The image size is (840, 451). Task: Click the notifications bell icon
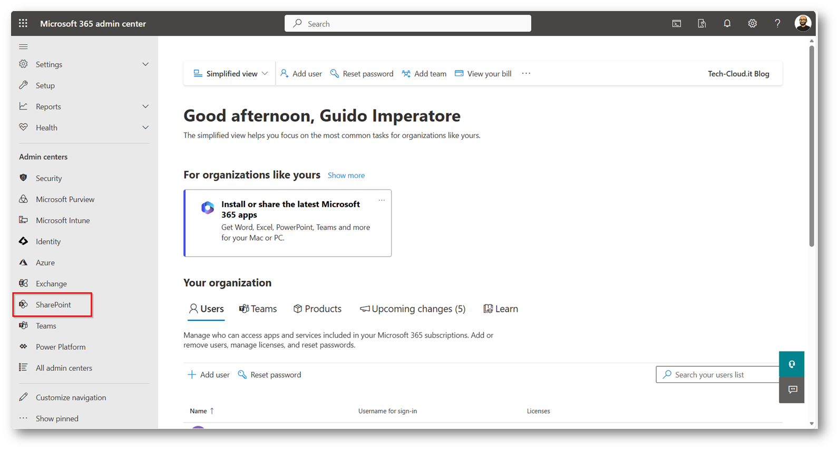click(x=727, y=23)
